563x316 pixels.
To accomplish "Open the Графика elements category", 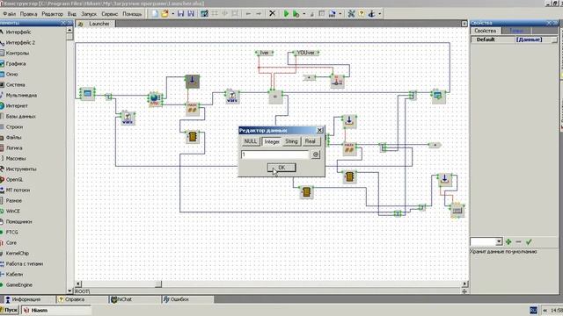I will click(x=16, y=63).
